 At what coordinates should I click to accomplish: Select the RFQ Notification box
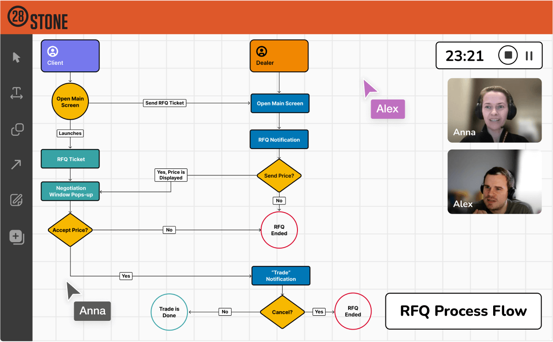[279, 139]
